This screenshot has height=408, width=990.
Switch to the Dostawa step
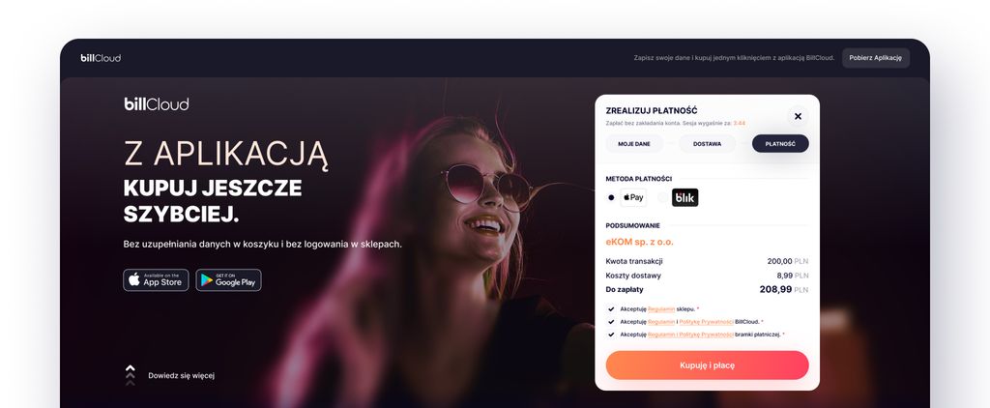point(707,143)
